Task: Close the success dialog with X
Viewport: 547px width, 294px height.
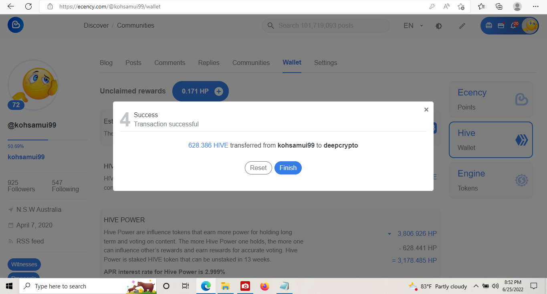Action: pos(426,109)
